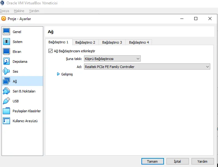Expand the Gelişmiş section

58,74
